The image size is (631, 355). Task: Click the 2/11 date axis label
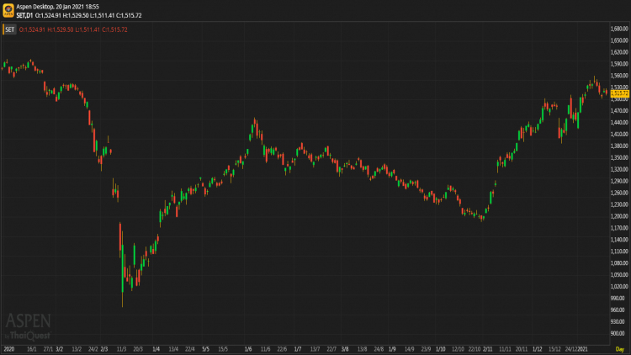[x=488, y=349]
